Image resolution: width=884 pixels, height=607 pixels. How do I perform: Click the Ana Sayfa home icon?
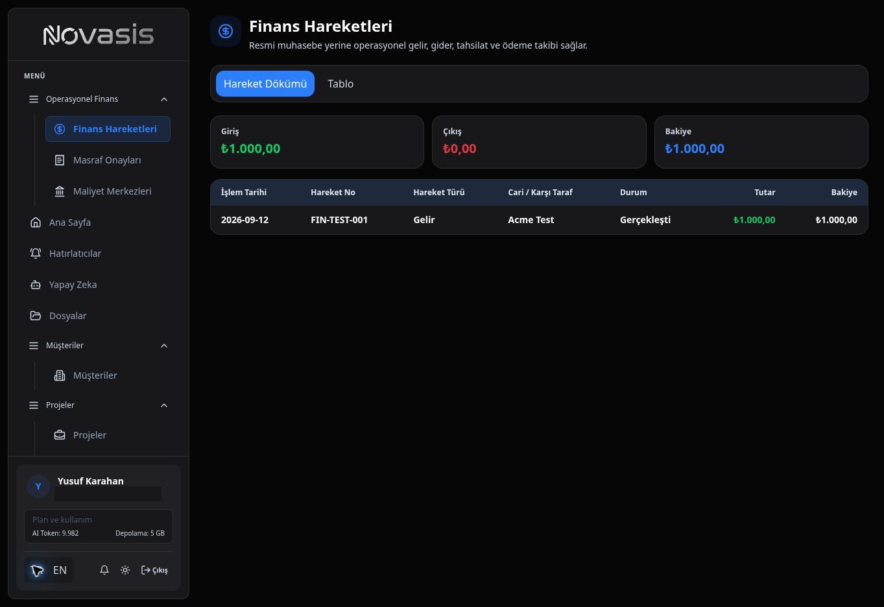pyautogui.click(x=36, y=222)
